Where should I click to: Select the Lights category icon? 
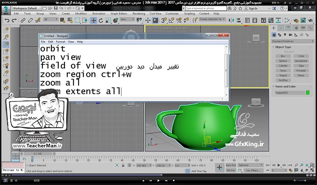(285, 35)
